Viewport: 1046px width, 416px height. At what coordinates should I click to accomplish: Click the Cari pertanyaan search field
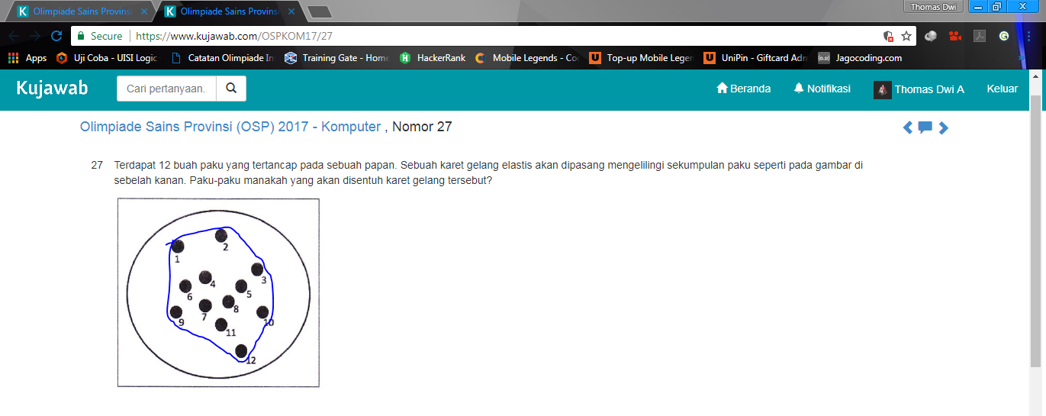166,89
